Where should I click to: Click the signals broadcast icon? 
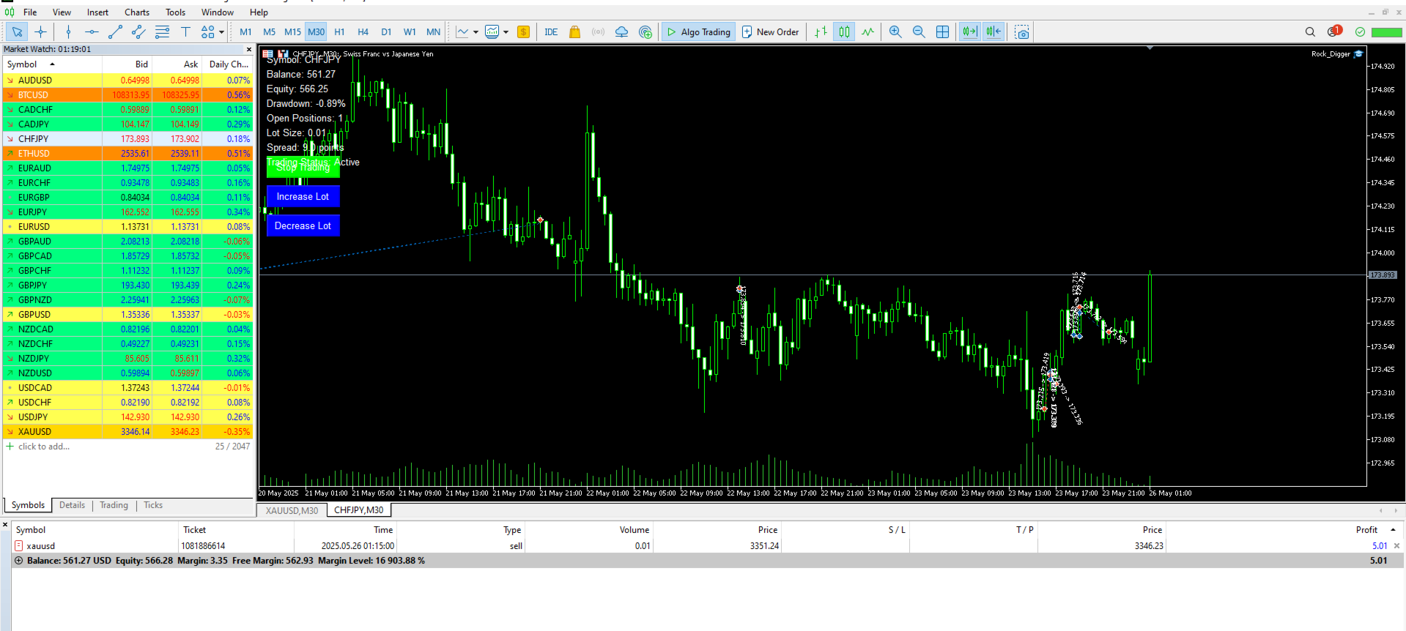598,31
